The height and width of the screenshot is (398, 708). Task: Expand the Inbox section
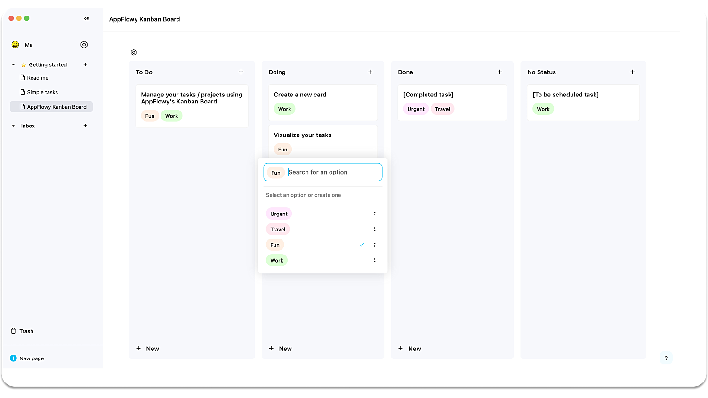click(x=13, y=126)
